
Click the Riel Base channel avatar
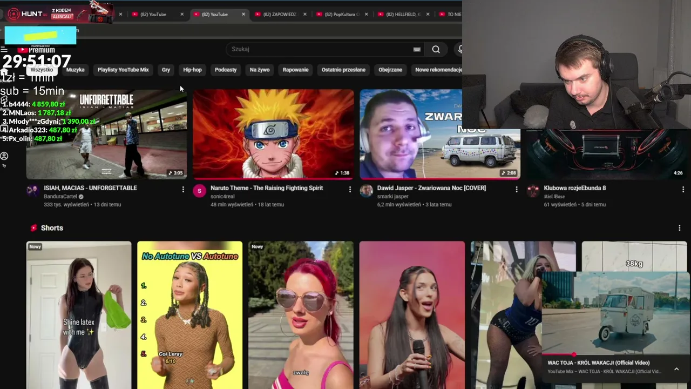point(533,190)
